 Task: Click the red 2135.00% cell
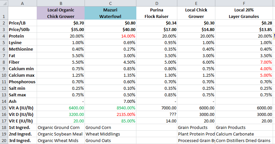click(108, 114)
